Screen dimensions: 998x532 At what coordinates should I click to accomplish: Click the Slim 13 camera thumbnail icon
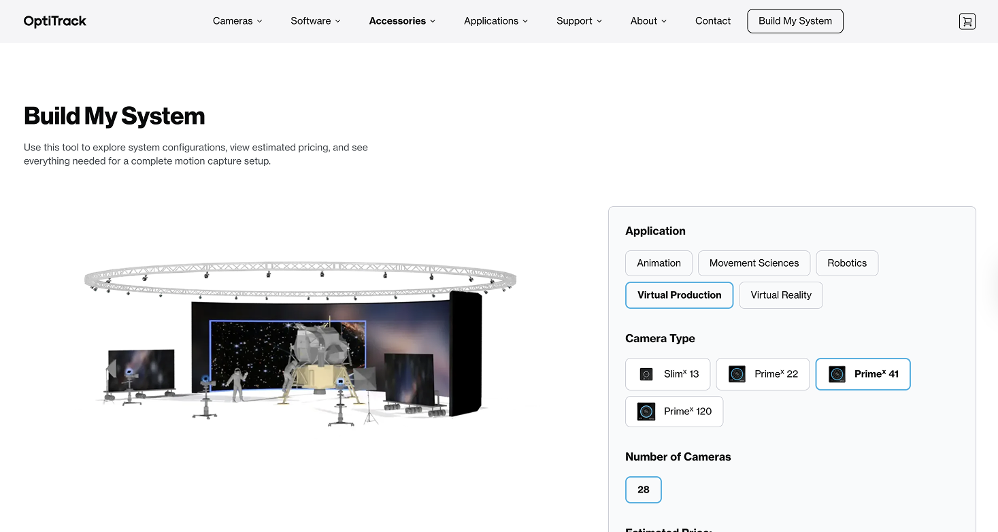[646, 374]
